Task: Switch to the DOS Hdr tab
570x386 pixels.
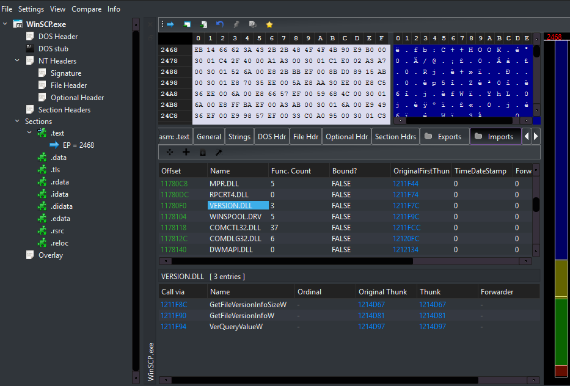Action: click(272, 137)
